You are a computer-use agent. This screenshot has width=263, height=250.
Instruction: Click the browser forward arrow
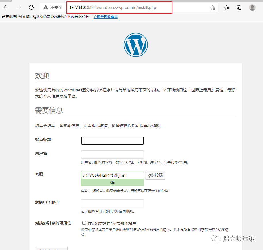pyautogui.click(x=19, y=7)
